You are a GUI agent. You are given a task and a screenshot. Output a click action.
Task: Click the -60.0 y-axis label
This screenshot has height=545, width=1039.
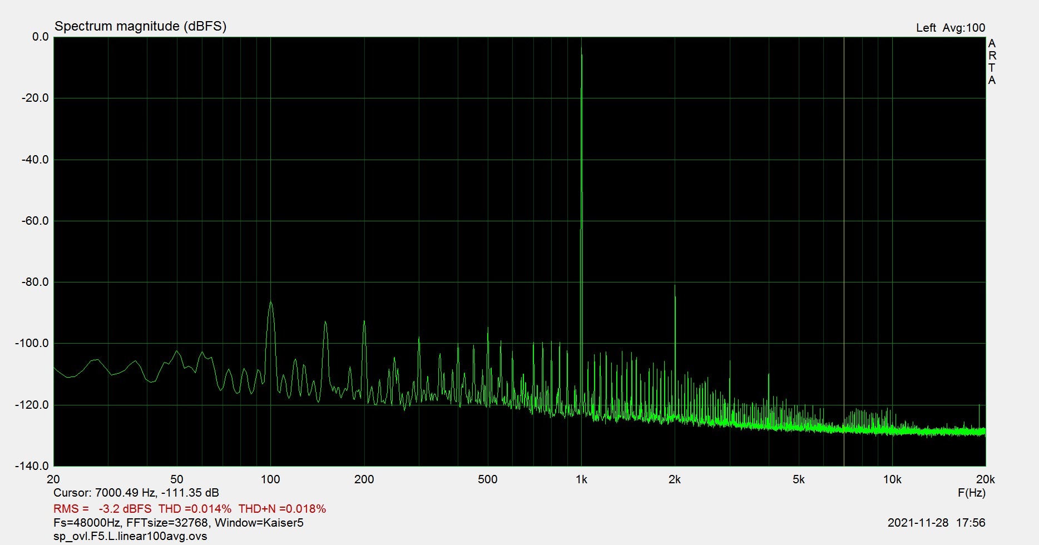coord(35,221)
